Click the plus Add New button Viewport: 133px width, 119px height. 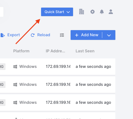tap(86, 35)
